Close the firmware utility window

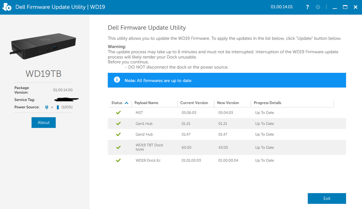coord(355,7)
